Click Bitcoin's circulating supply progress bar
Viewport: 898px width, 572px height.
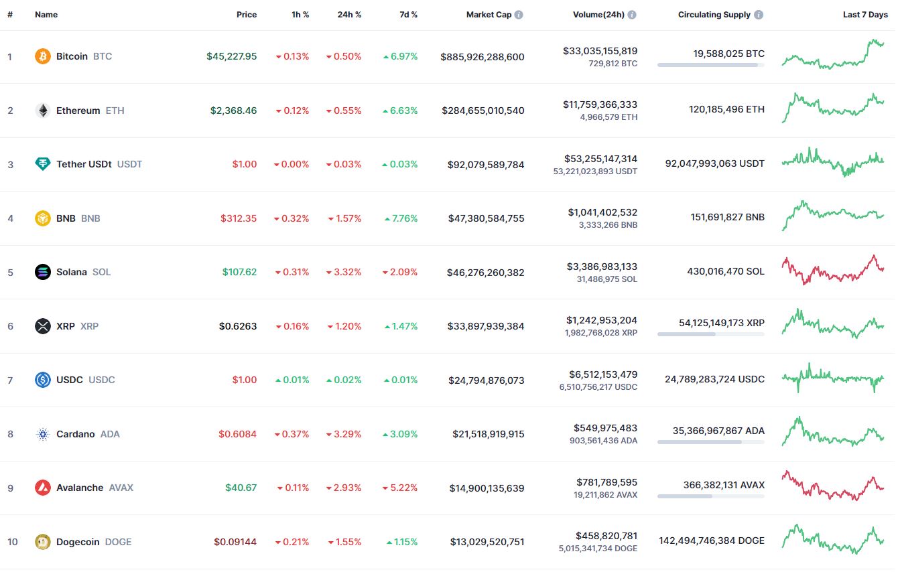[x=711, y=65]
